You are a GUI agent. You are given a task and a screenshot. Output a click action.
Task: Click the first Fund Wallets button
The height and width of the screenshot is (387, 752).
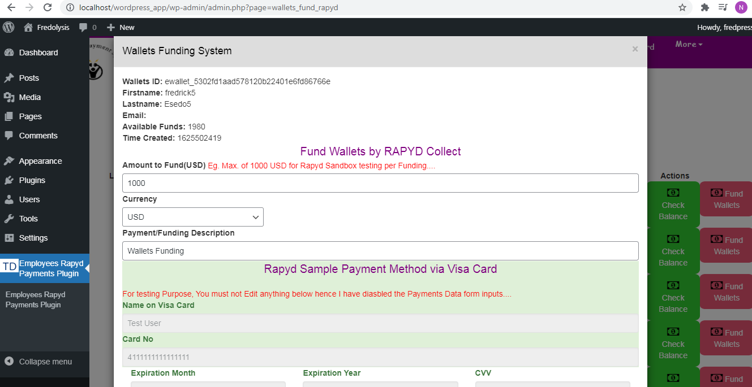[x=726, y=199]
